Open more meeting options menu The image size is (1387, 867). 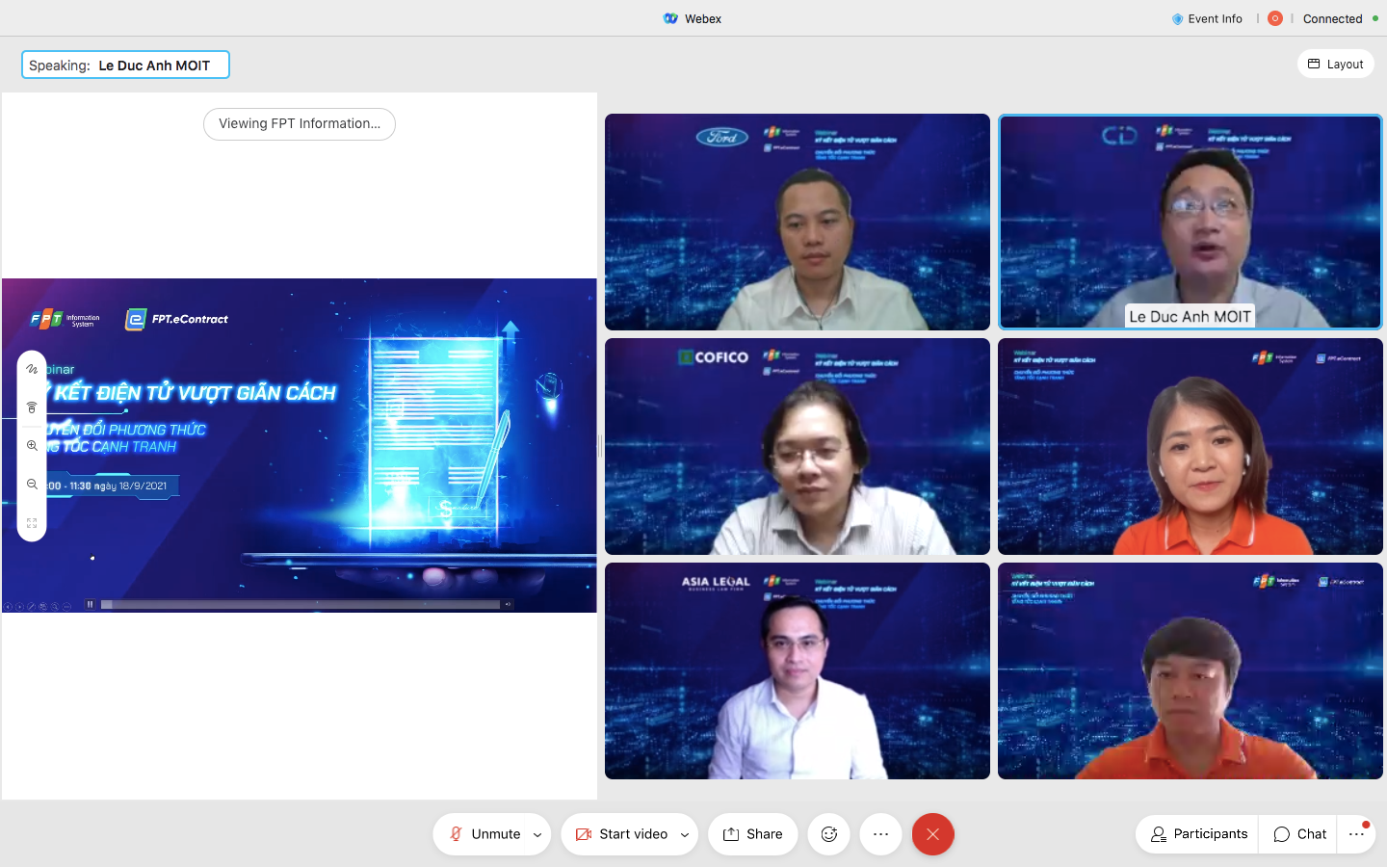880,834
